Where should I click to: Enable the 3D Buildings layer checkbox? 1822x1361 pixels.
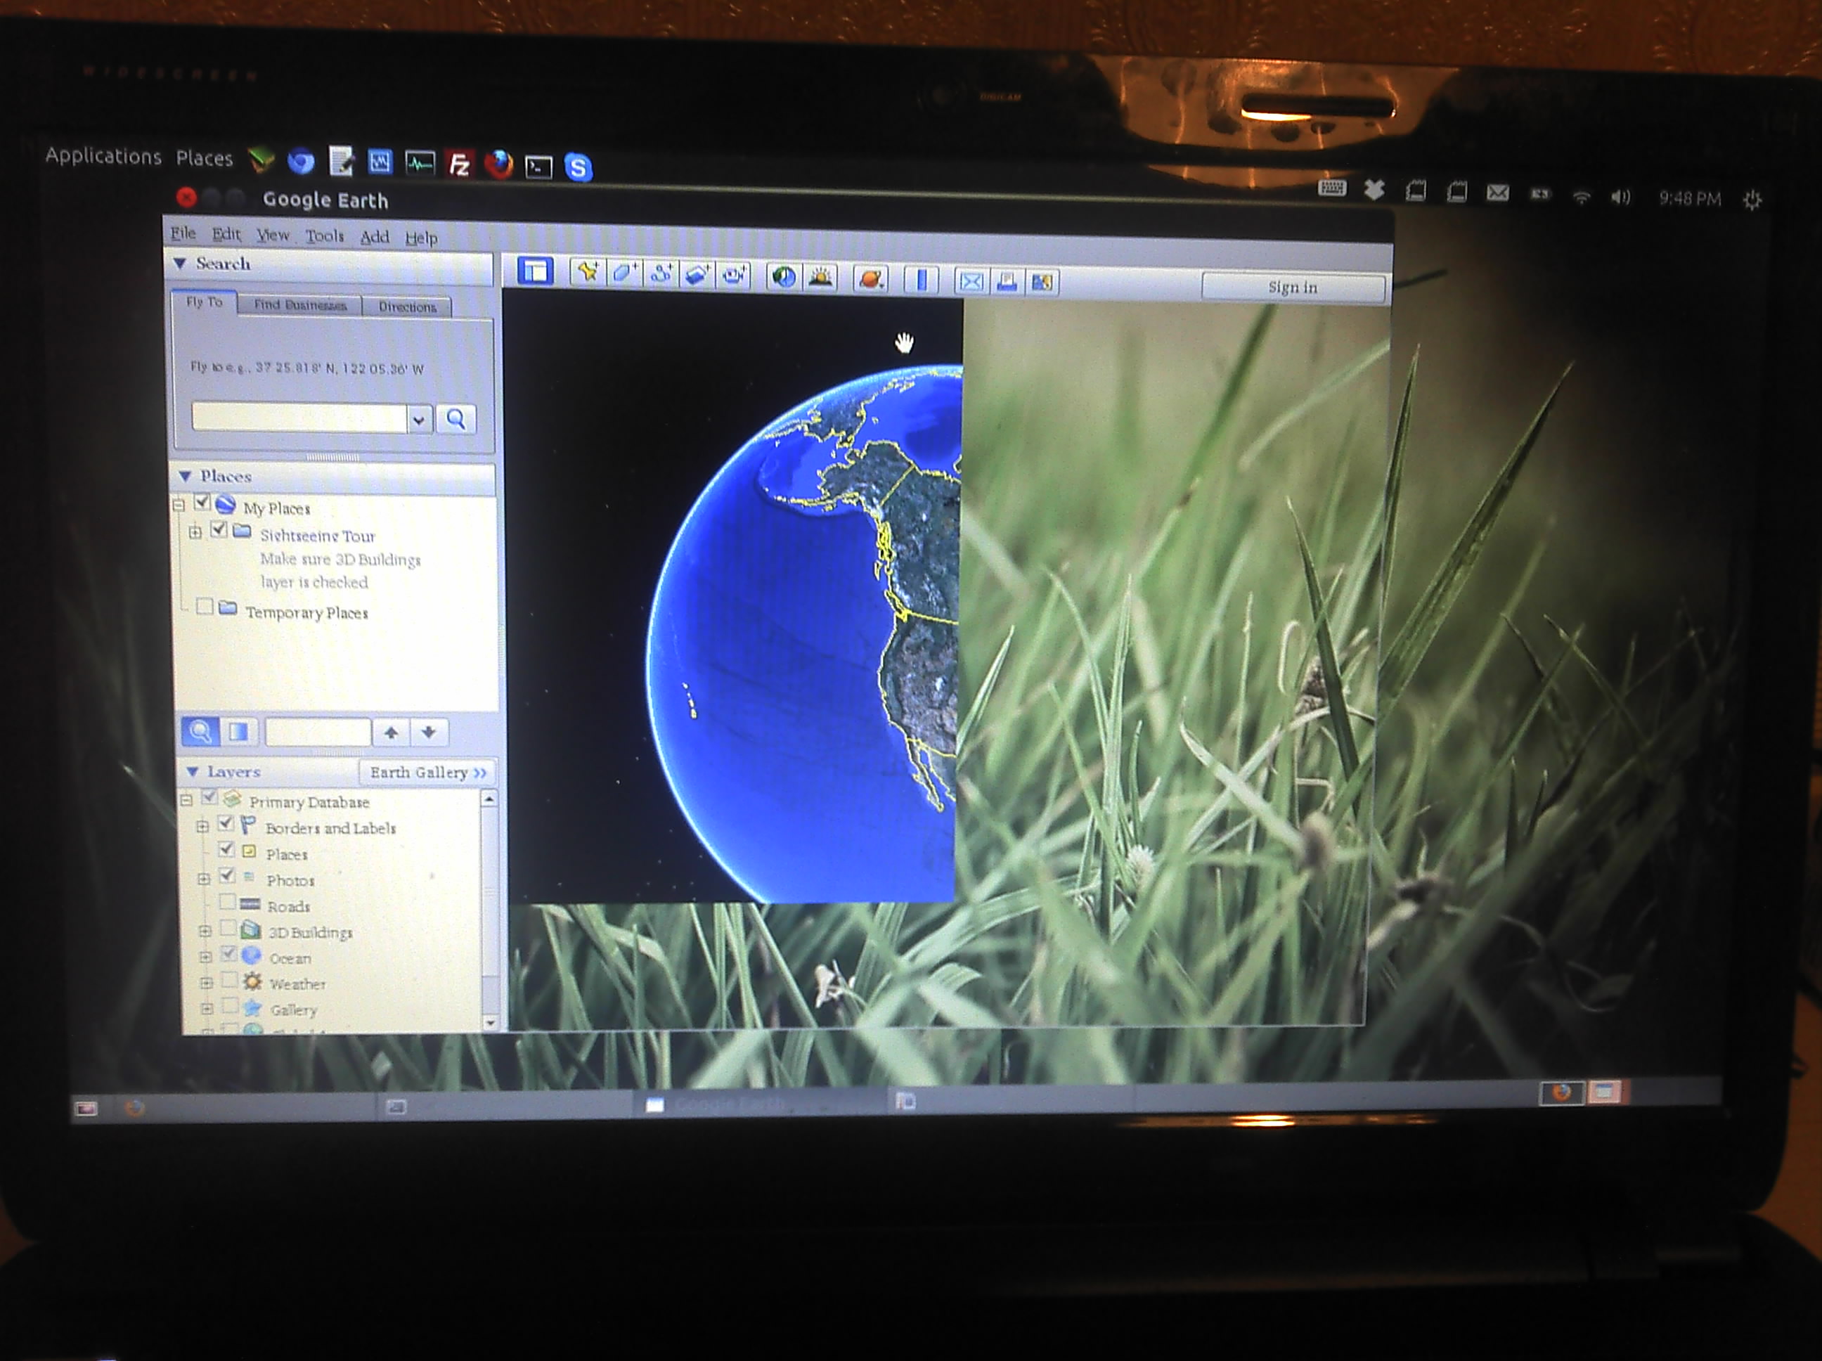click(228, 929)
